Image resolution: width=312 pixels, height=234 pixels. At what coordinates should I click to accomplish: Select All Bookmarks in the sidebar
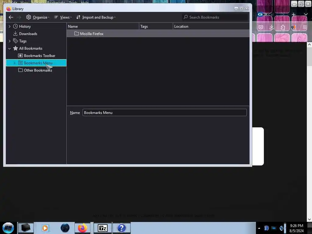click(x=31, y=48)
